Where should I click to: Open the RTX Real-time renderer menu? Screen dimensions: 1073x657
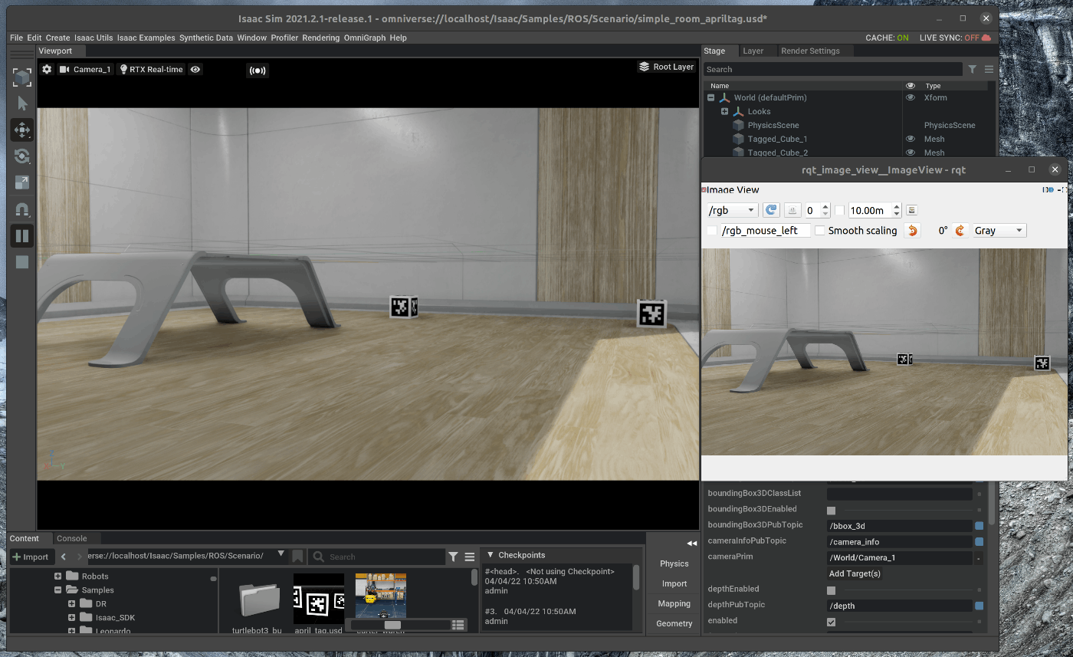click(151, 69)
